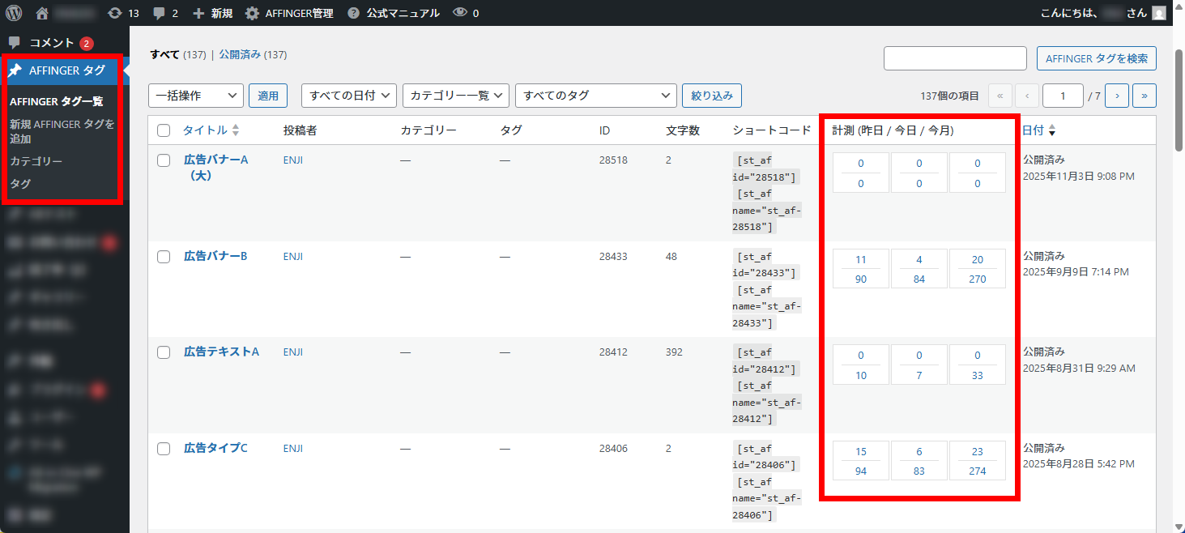Open the comments bubble icon in admin bar
Image resolution: width=1185 pixels, height=533 pixels.
pyautogui.click(x=160, y=13)
